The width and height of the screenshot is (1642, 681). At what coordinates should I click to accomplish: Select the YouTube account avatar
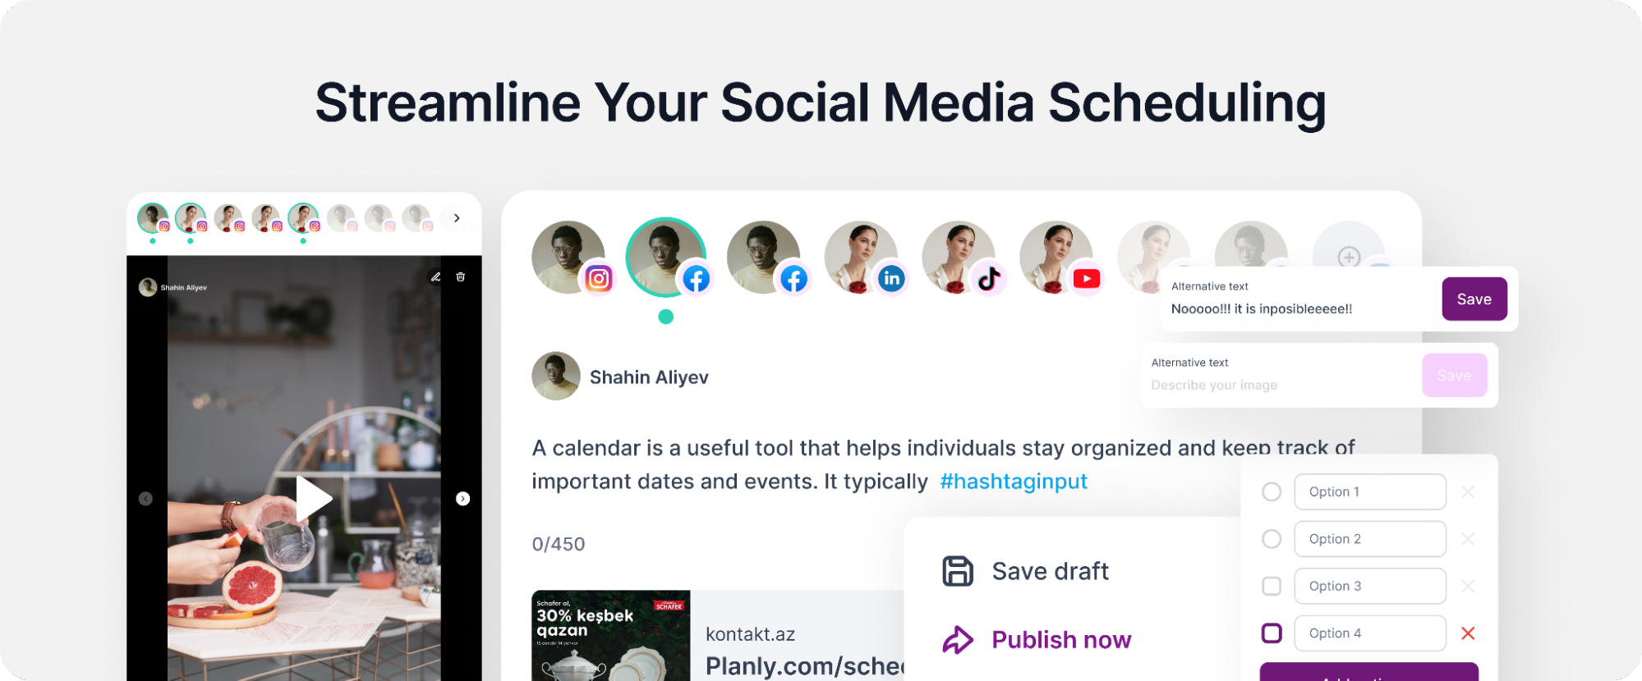[1057, 258]
